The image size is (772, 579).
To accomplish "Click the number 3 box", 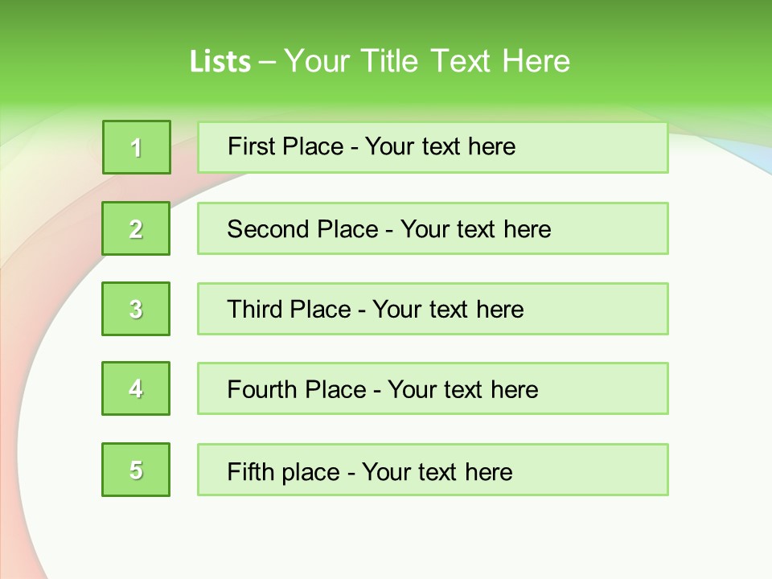I will 136,309.
